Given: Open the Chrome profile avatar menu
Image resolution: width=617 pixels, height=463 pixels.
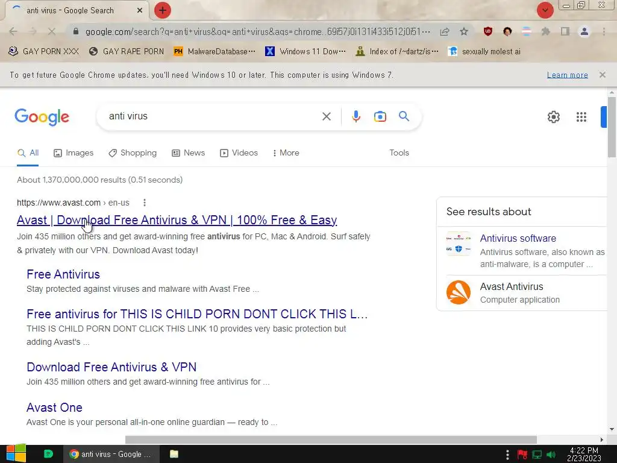Looking at the screenshot, I should [x=584, y=31].
